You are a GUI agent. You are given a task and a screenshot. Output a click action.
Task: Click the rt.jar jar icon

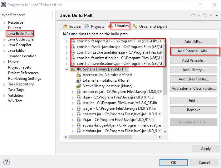click(79, 97)
